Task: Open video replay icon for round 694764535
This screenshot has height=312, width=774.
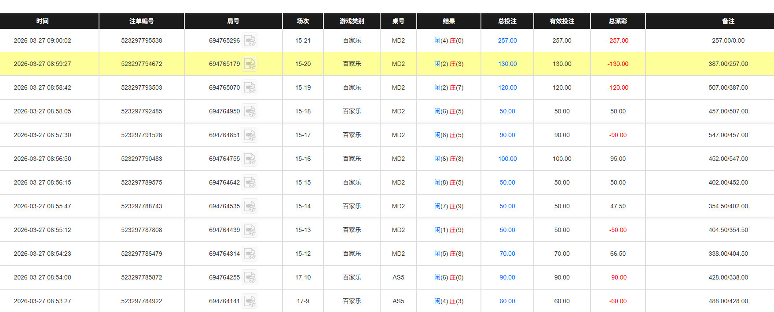Action: point(250,206)
